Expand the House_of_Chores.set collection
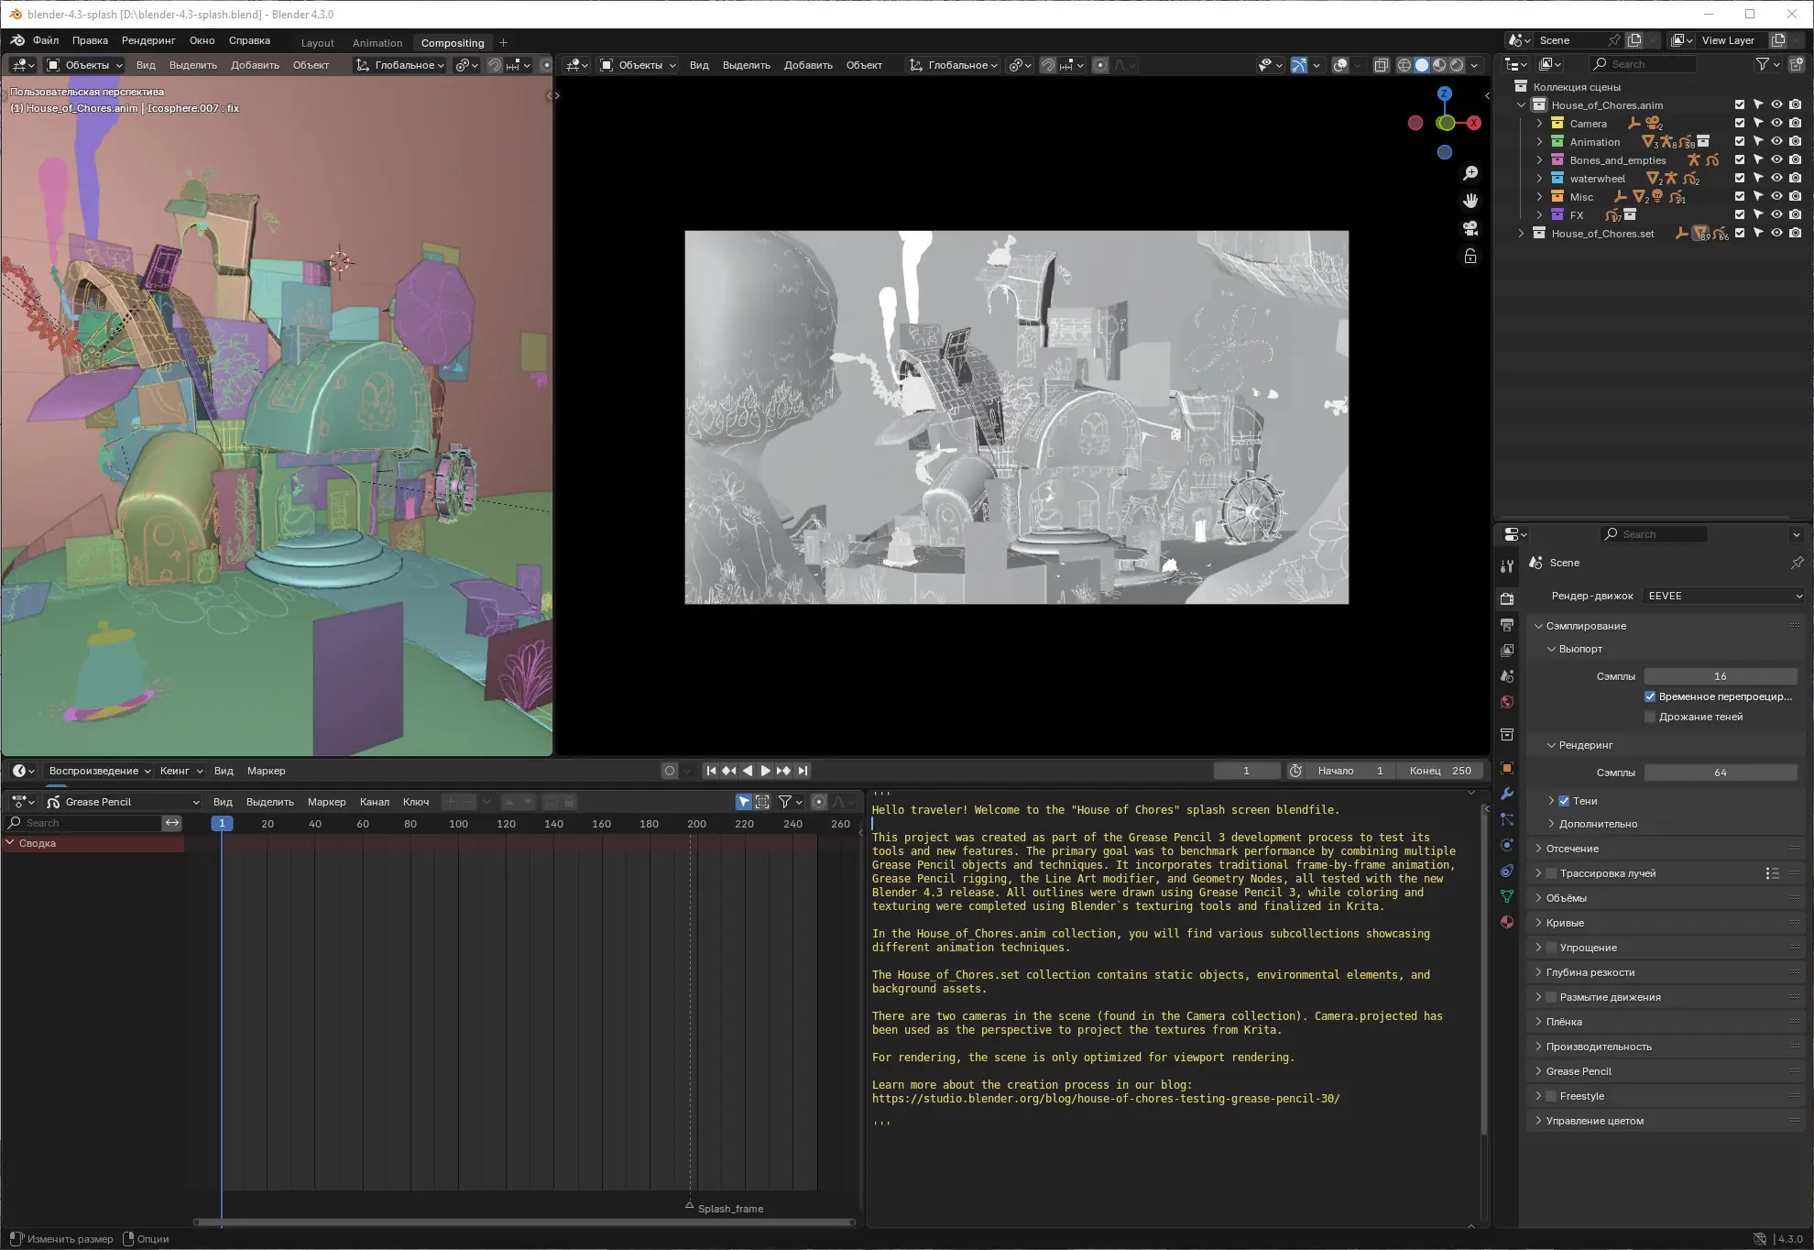The height and width of the screenshot is (1250, 1814). coord(1522,234)
